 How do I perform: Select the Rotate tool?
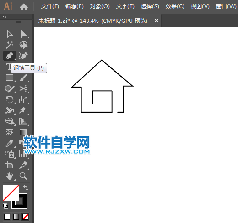click(10, 99)
